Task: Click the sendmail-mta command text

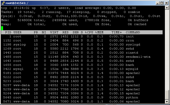Action: click(138, 57)
